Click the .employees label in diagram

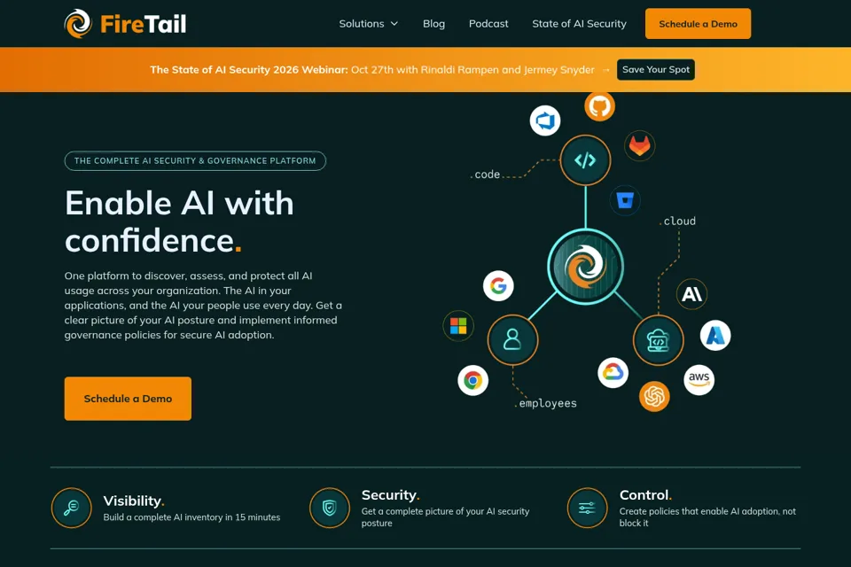(x=545, y=403)
